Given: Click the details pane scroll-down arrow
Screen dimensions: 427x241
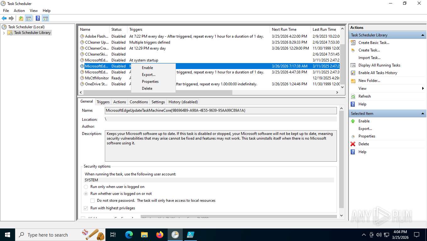Looking at the screenshot, I should click(x=342, y=216).
